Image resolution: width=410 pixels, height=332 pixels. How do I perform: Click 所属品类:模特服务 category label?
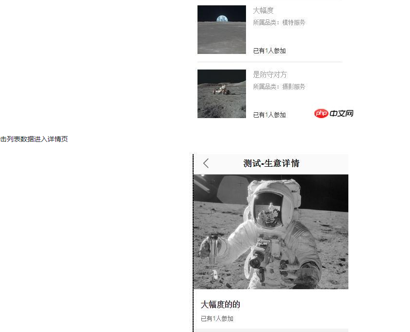point(279,22)
